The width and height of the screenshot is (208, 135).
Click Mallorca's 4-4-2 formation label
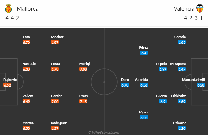[x=12, y=18]
